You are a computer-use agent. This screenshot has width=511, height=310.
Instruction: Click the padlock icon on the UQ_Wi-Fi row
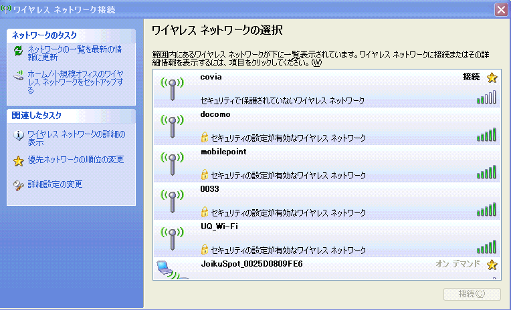(205, 250)
